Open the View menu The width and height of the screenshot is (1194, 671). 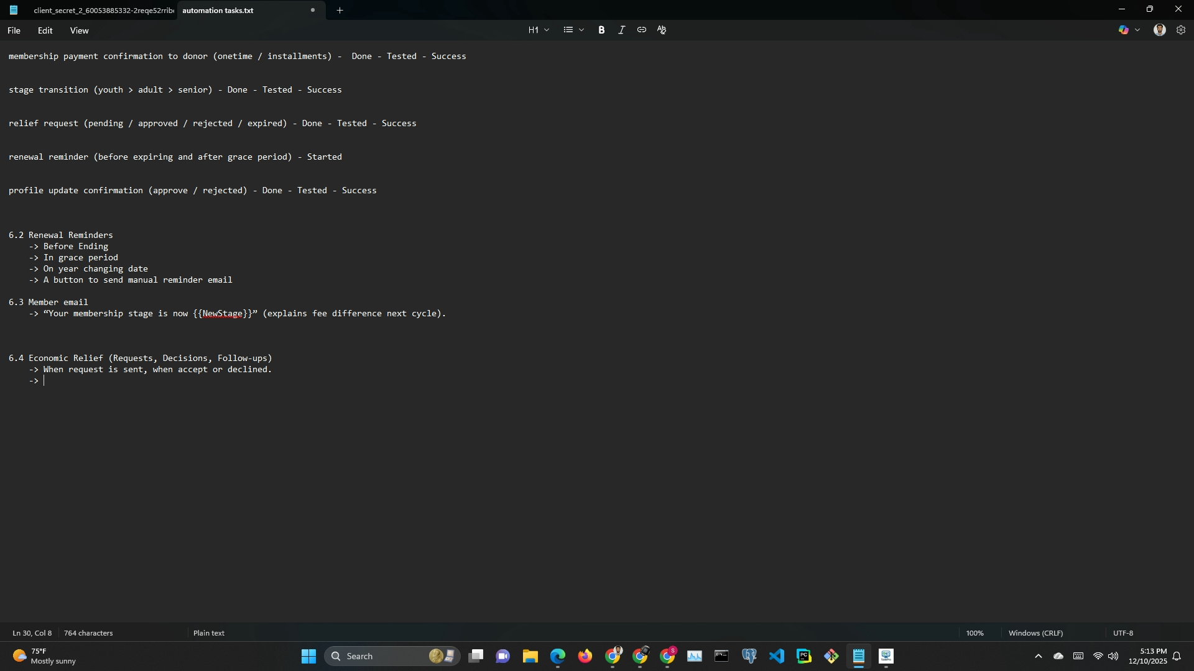(79, 30)
